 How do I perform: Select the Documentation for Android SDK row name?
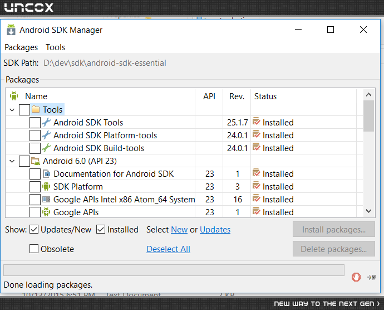114,174
